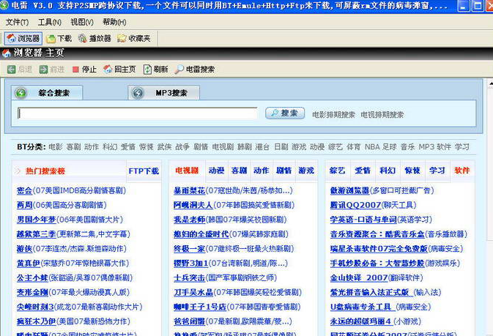The width and height of the screenshot is (493, 336).
Task: Click the 搜索 search button
Action: tap(285, 113)
